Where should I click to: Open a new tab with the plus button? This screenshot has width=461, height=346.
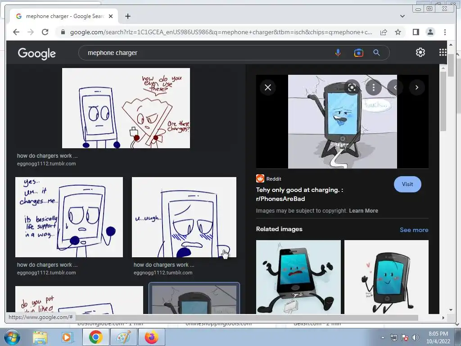coord(127,16)
